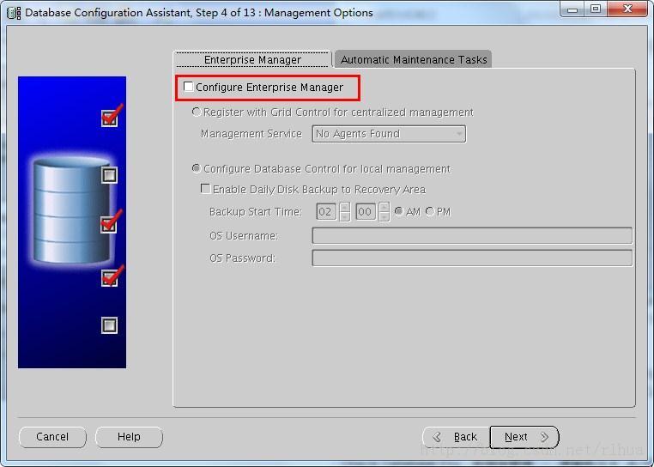
Task: Click the OS Password field
Action: tap(472, 258)
